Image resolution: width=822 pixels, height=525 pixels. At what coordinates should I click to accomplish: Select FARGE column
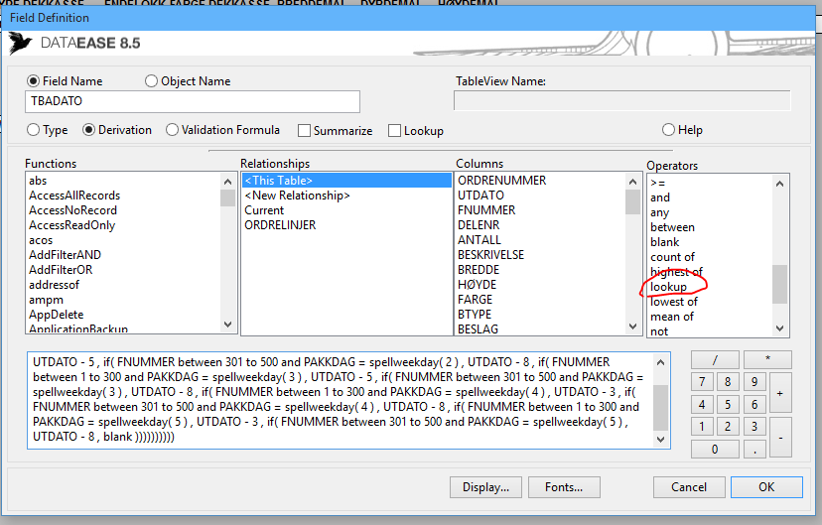pos(475,300)
